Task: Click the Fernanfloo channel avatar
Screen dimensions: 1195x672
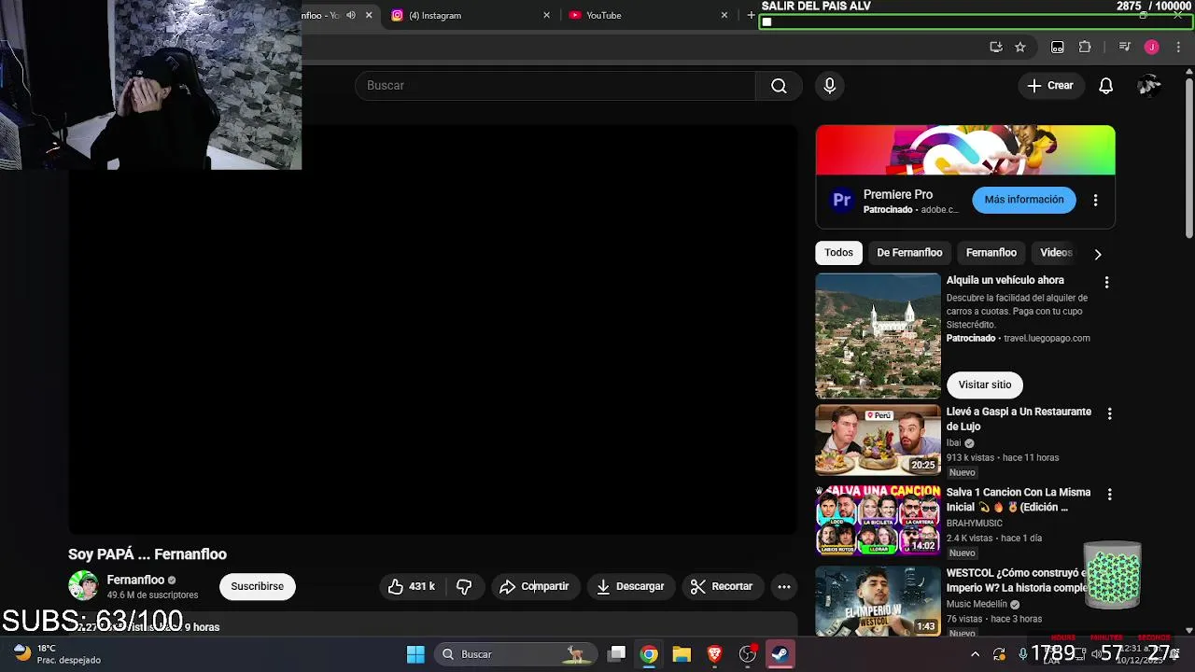Action: 83,586
